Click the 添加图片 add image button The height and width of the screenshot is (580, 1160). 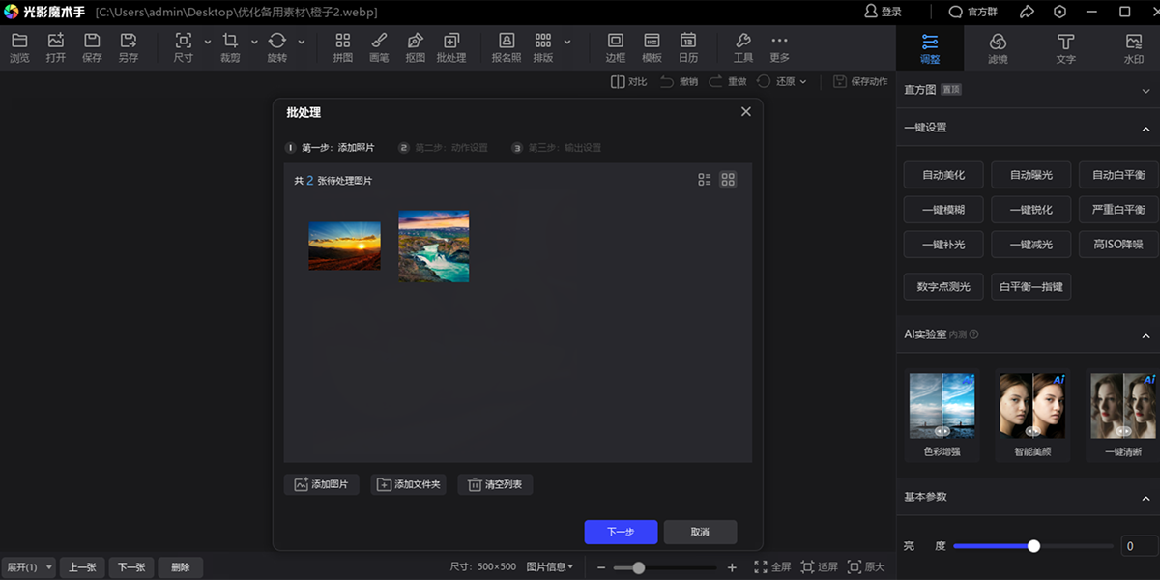pyautogui.click(x=322, y=484)
